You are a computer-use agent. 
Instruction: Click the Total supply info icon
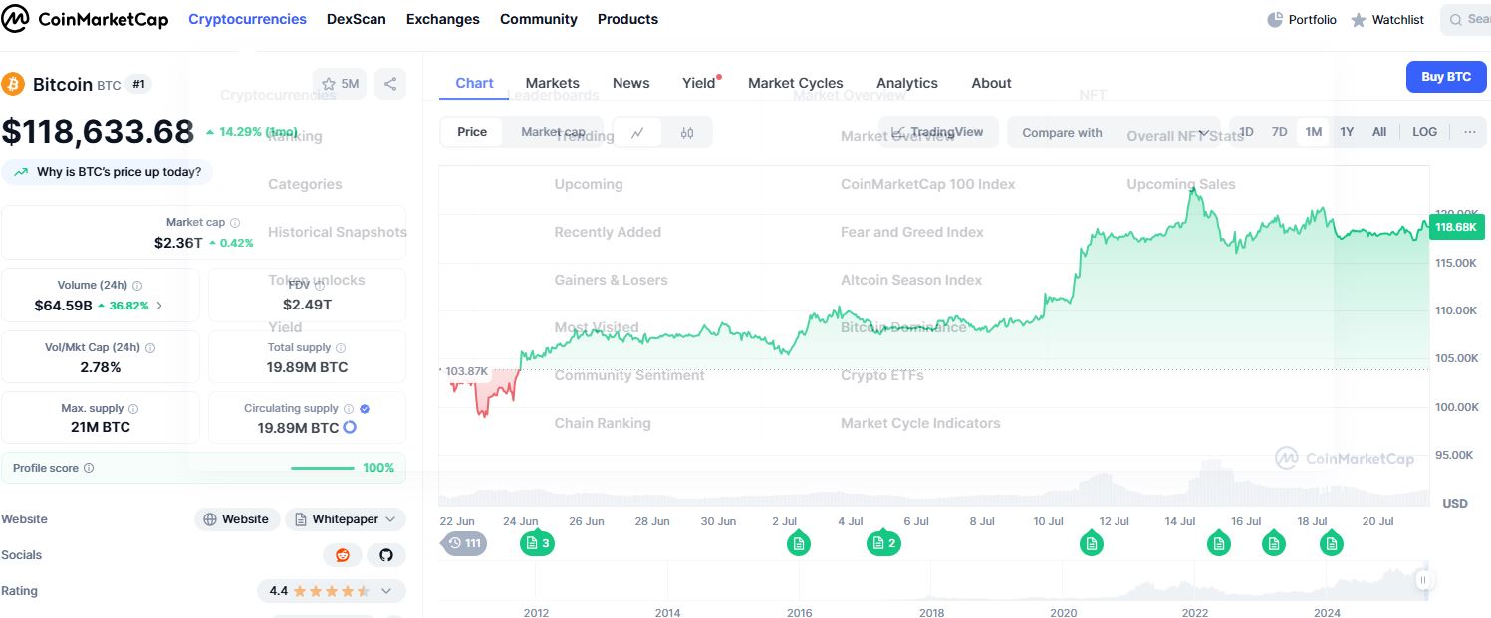(x=341, y=348)
